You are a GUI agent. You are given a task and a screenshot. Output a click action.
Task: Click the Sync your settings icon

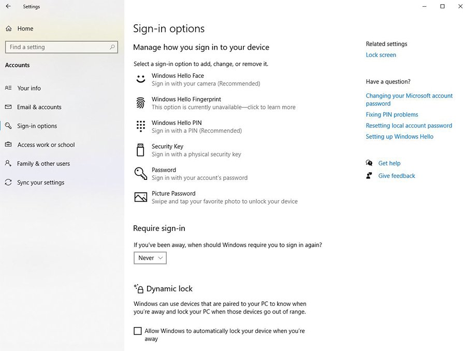coord(8,182)
